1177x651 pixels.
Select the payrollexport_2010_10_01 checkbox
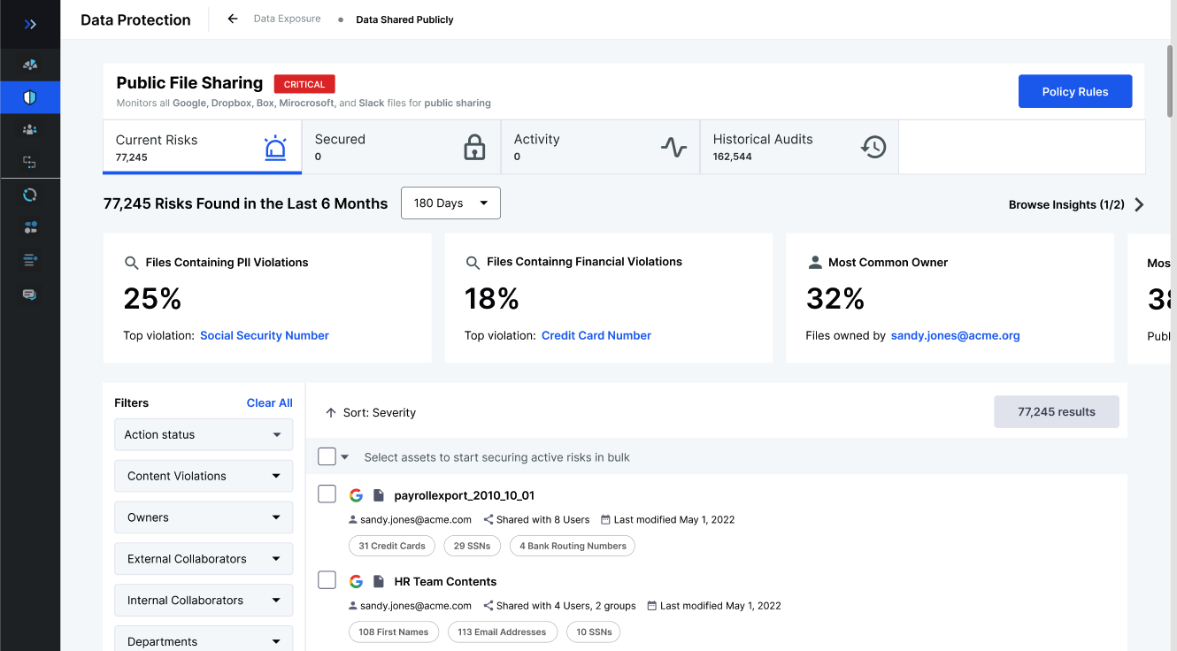click(327, 494)
